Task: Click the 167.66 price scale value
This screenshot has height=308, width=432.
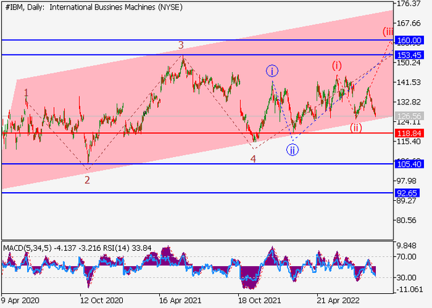Action: 408,23
